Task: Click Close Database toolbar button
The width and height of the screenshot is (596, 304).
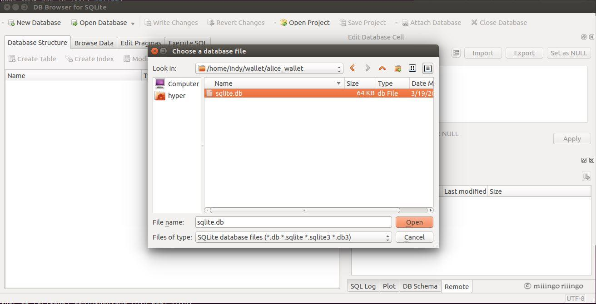Action: [499, 23]
